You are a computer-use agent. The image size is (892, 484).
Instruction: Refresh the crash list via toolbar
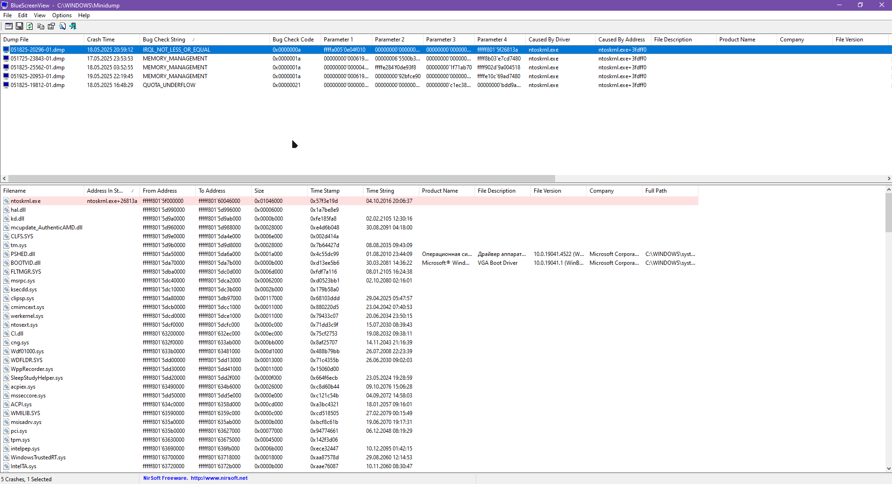[x=30, y=26]
